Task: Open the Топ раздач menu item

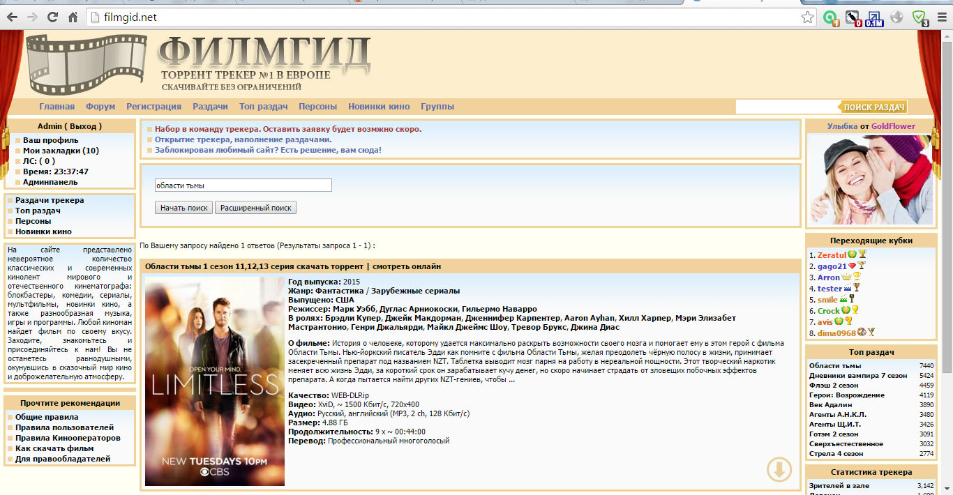Action: (263, 107)
